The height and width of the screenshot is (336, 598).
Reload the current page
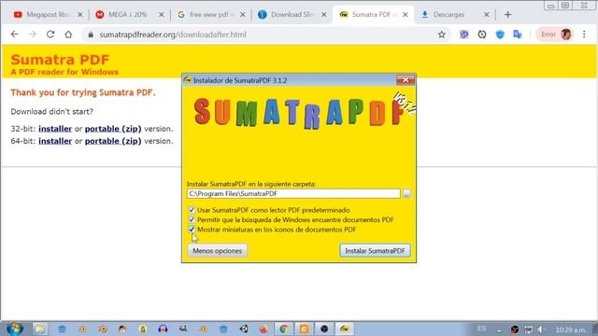click(50, 35)
